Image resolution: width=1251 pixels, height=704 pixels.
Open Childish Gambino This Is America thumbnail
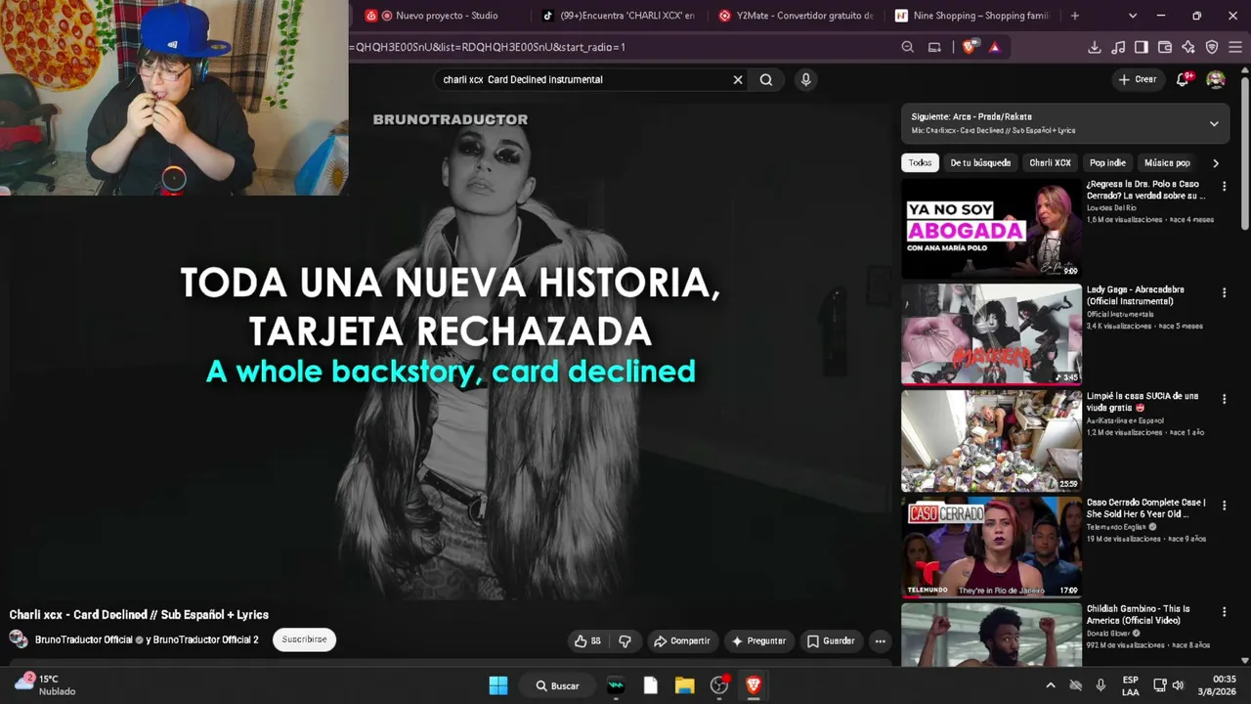point(991,635)
